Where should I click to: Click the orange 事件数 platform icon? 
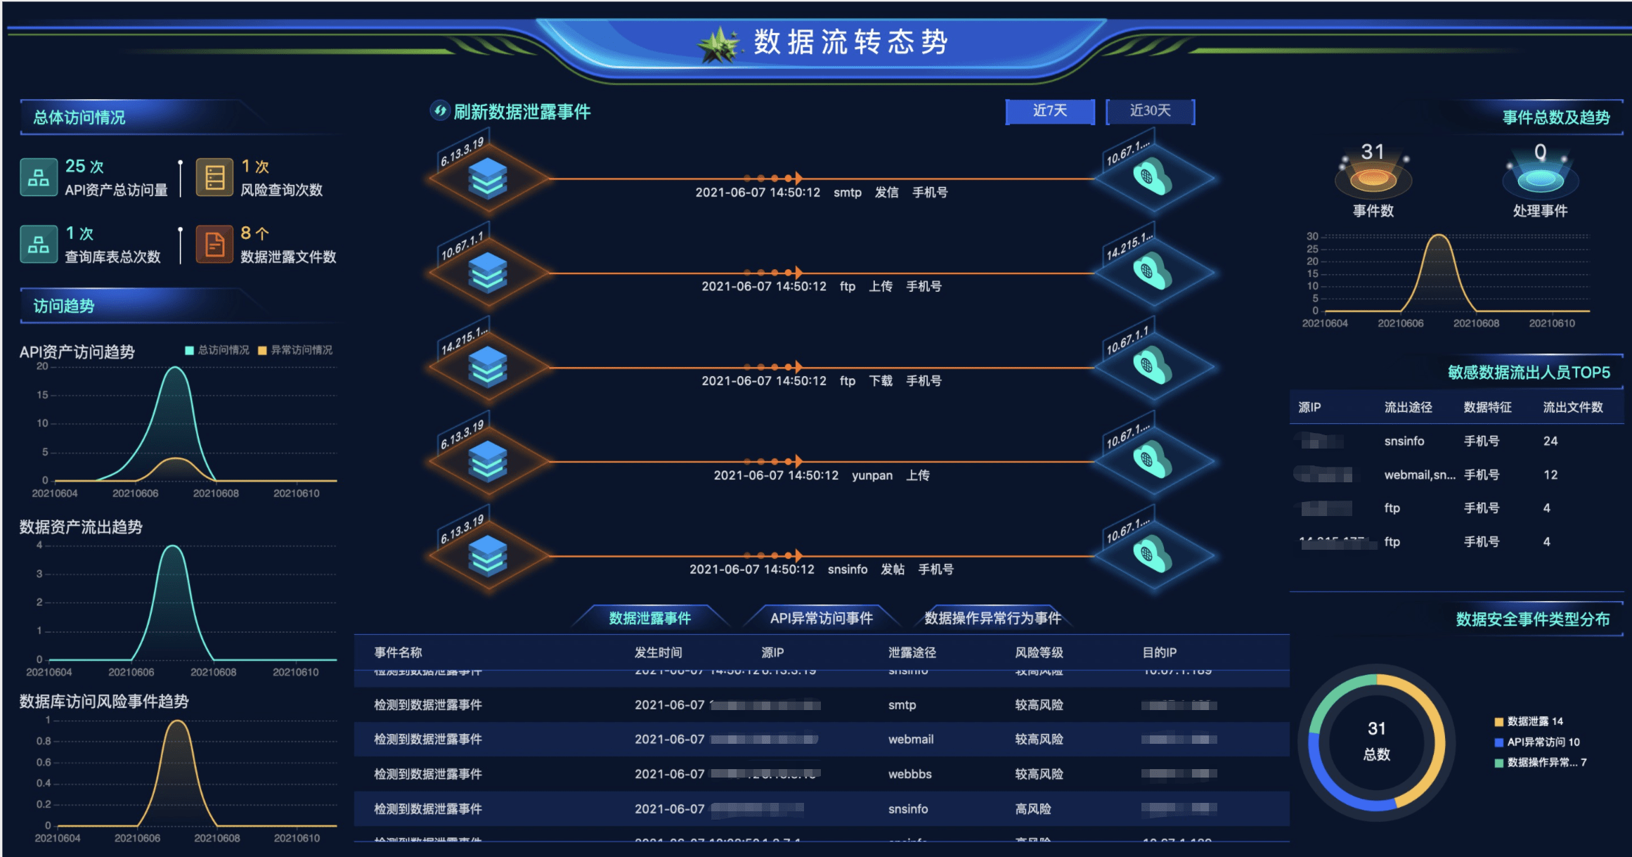tap(1373, 179)
